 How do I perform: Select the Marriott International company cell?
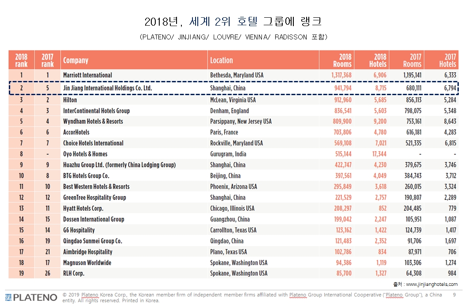click(x=88, y=75)
